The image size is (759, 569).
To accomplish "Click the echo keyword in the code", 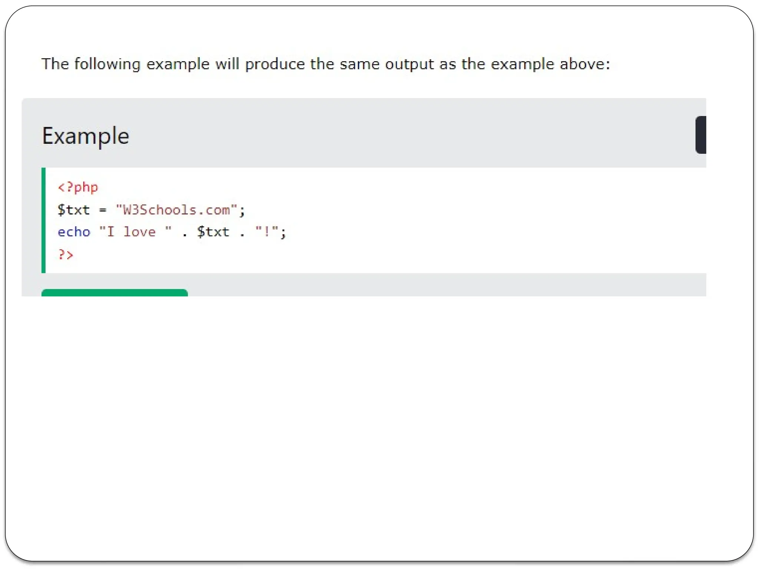I will click(74, 232).
